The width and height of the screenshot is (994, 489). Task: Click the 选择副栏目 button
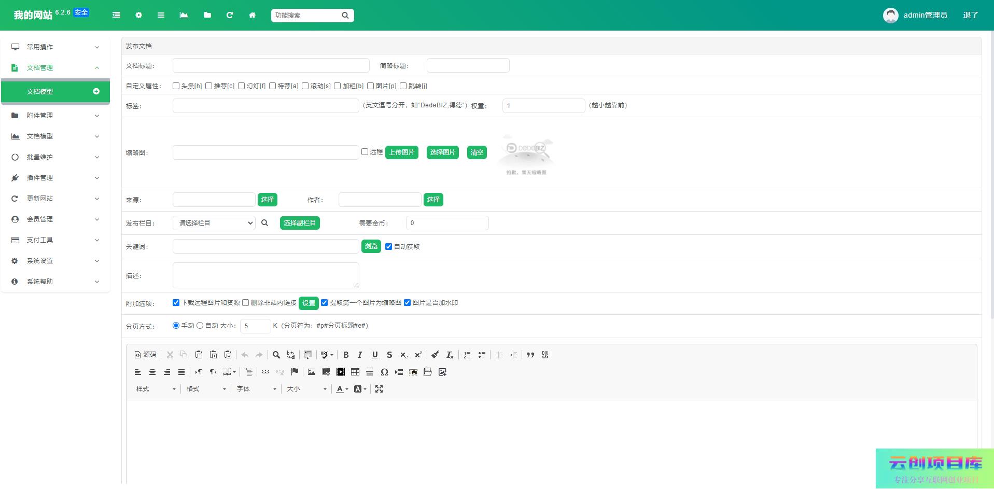[300, 223]
